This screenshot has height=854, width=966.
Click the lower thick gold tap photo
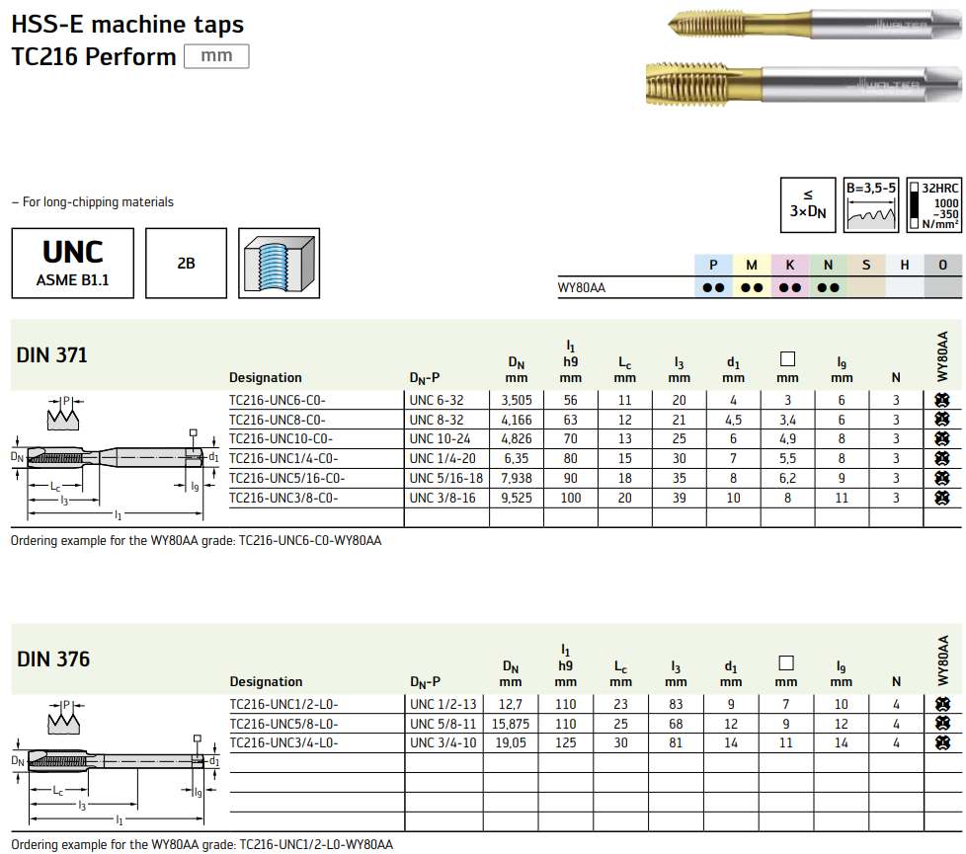[803, 83]
